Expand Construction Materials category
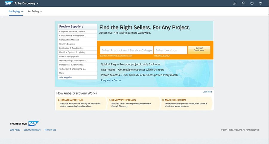This screenshot has width=269, height=144. [x=77, y=40]
